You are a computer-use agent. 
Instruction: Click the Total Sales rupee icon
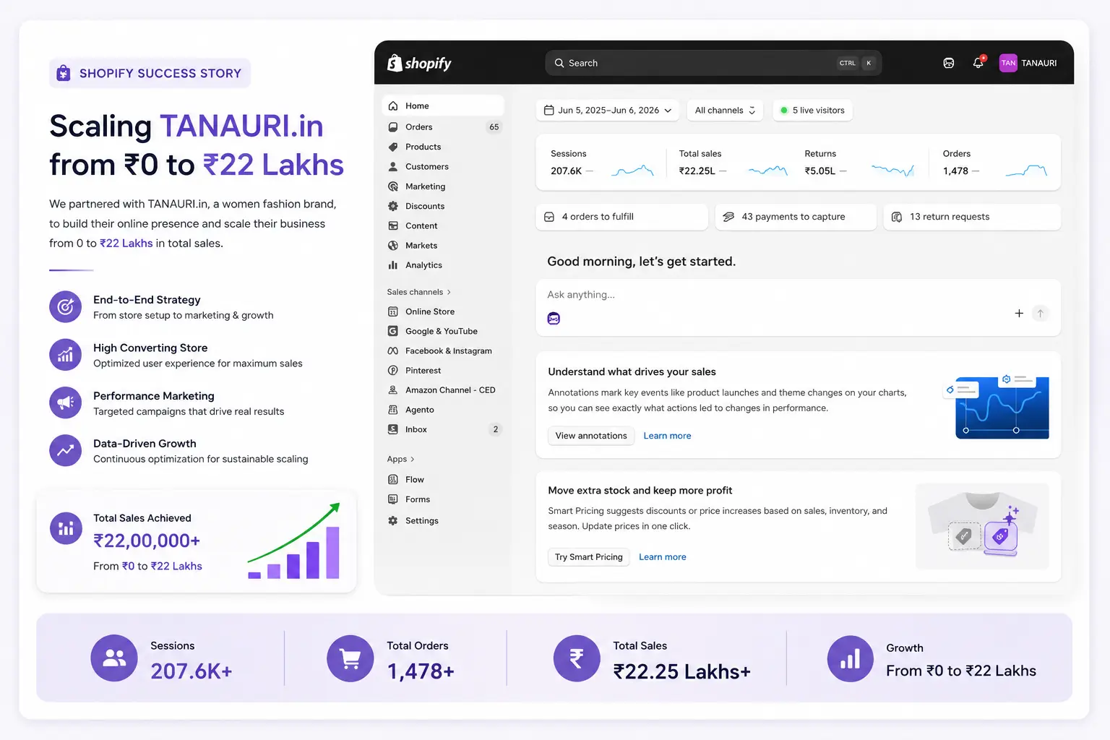(577, 658)
